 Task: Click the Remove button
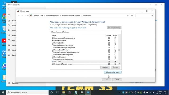[x=116, y=67]
